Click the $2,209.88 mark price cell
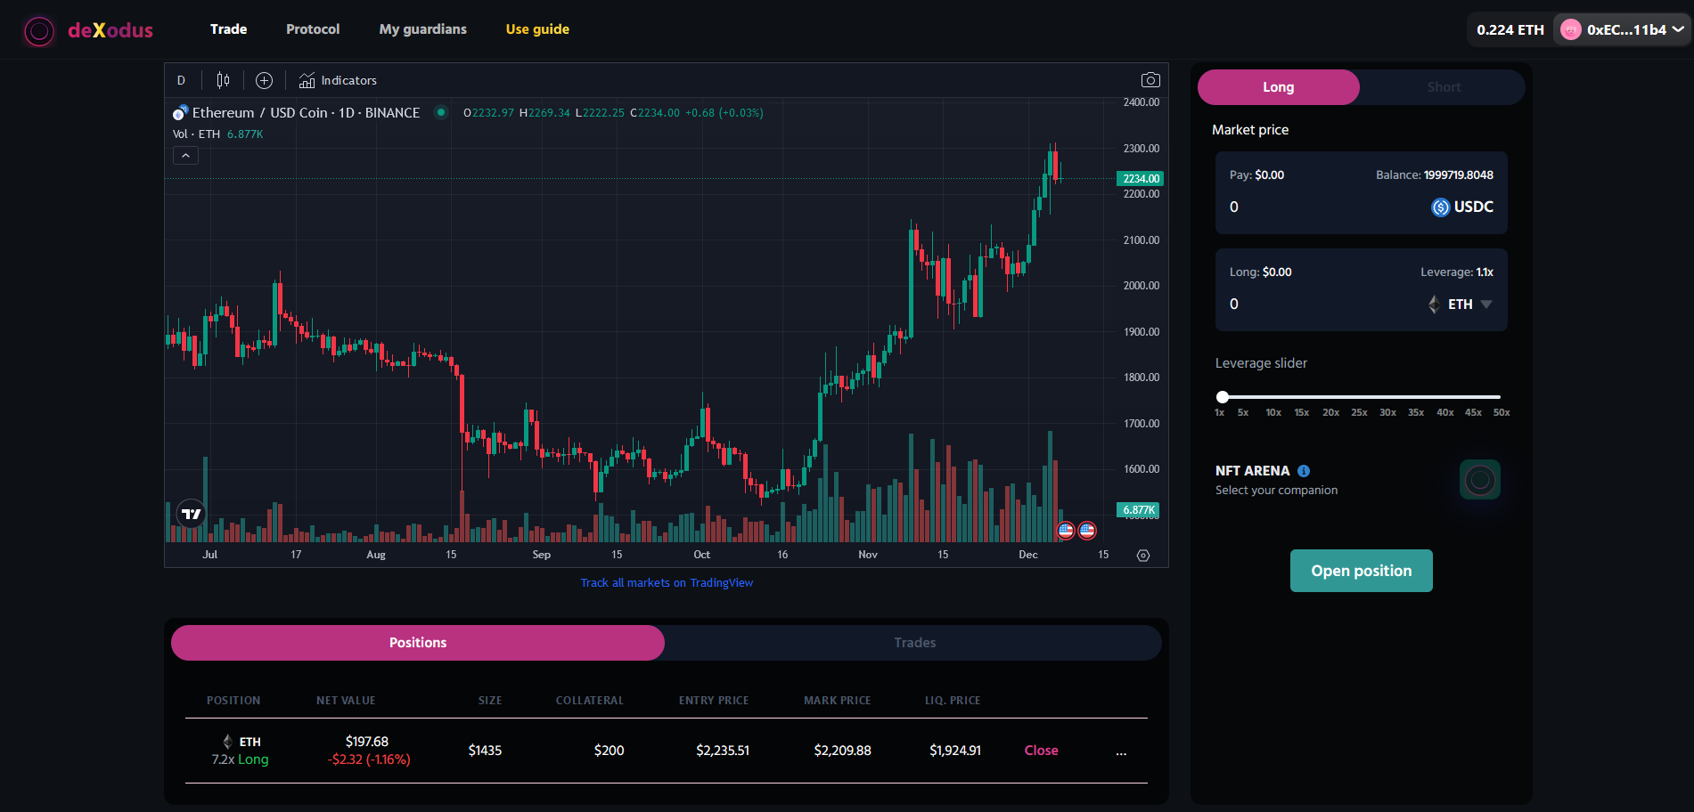The height and width of the screenshot is (812, 1694). point(842,751)
